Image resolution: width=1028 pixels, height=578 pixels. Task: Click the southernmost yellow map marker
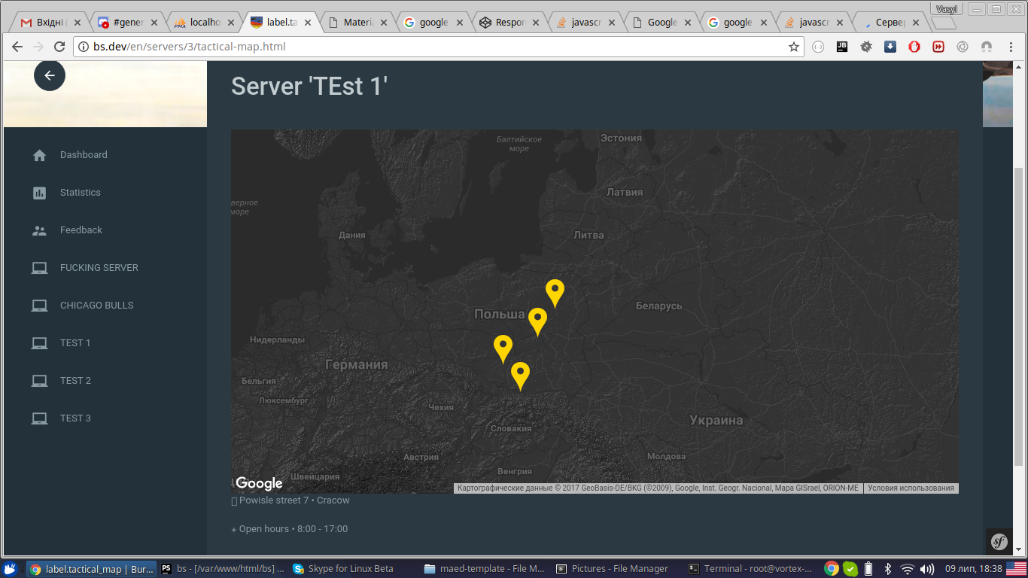click(x=520, y=376)
